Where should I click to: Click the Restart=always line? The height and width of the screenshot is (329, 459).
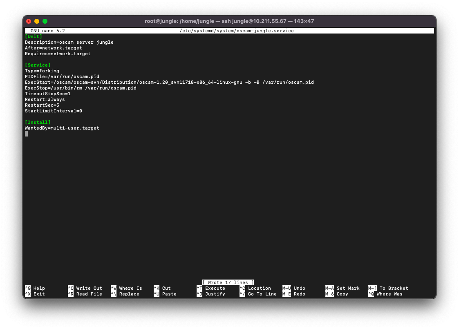[45, 99]
